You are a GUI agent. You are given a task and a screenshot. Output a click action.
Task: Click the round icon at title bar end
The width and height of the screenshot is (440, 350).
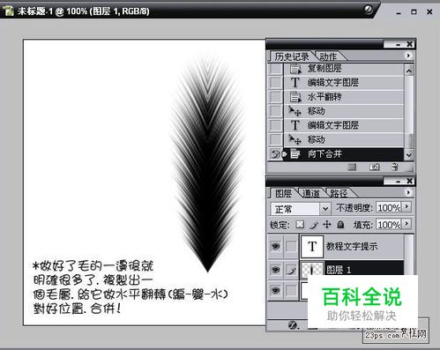pyautogui.click(x=368, y=10)
